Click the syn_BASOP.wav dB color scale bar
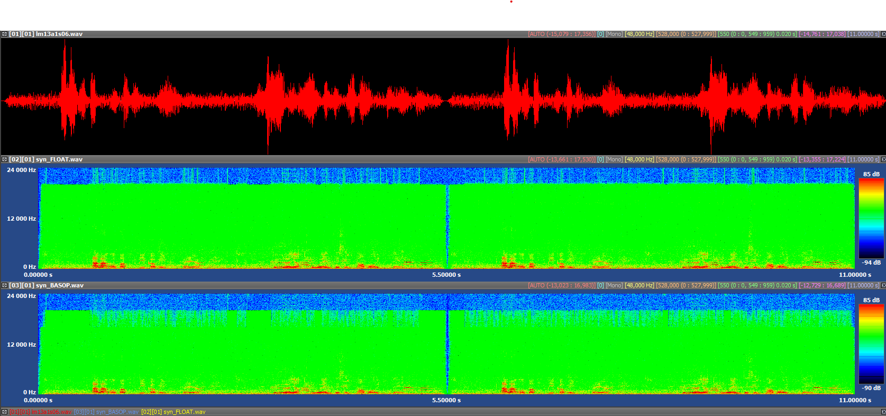Viewport: 886px width, 416px height. [x=871, y=344]
